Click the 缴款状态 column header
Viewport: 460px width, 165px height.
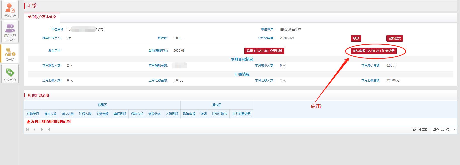[x=155, y=114]
